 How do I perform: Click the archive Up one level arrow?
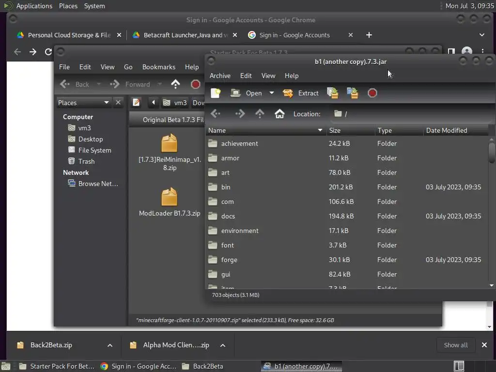260,113
